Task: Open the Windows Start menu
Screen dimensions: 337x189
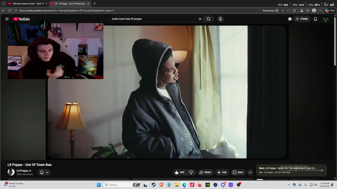Action: click(99, 185)
